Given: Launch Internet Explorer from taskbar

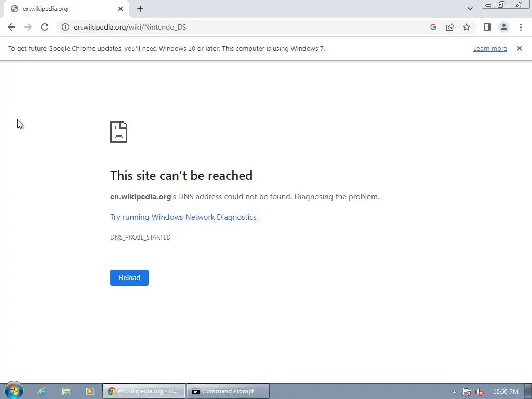Looking at the screenshot, I should tap(42, 391).
